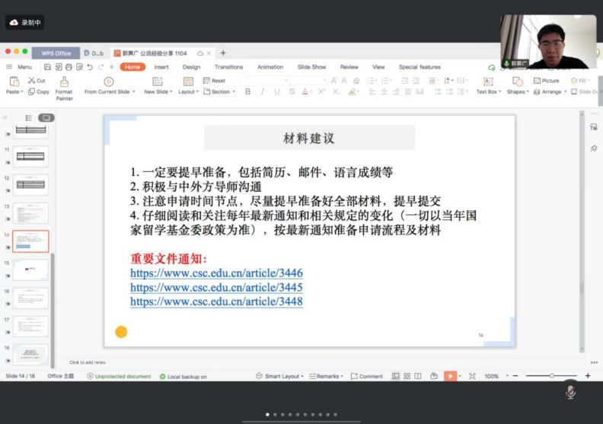The image size is (603, 424).
Task: Expand the Layout dropdown
Action: point(188,91)
